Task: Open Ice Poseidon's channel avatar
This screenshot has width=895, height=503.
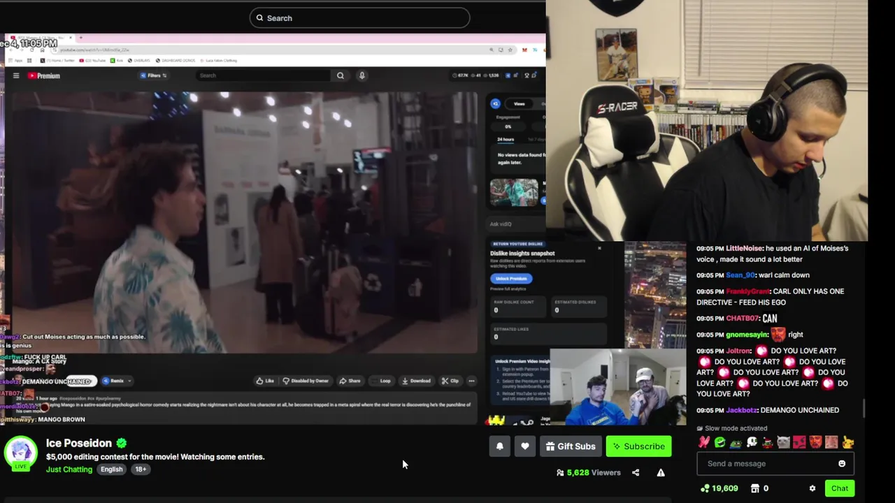Action: [20, 454]
